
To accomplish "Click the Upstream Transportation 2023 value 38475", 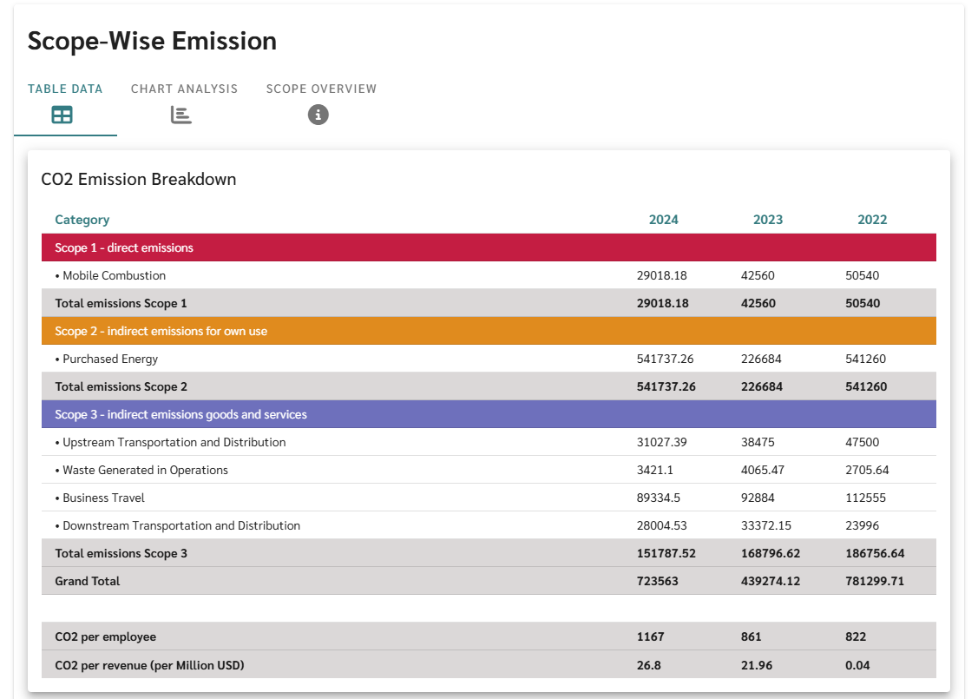I will tap(758, 442).
